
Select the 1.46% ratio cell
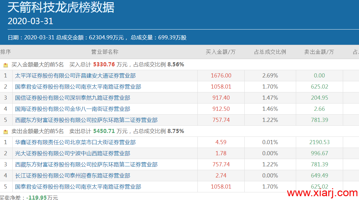coord(270,109)
